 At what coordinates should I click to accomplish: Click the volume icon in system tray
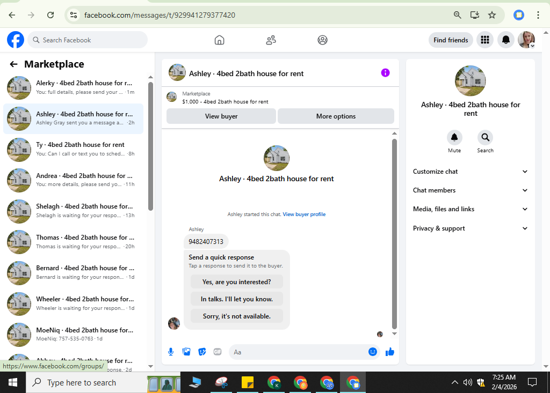click(x=467, y=382)
